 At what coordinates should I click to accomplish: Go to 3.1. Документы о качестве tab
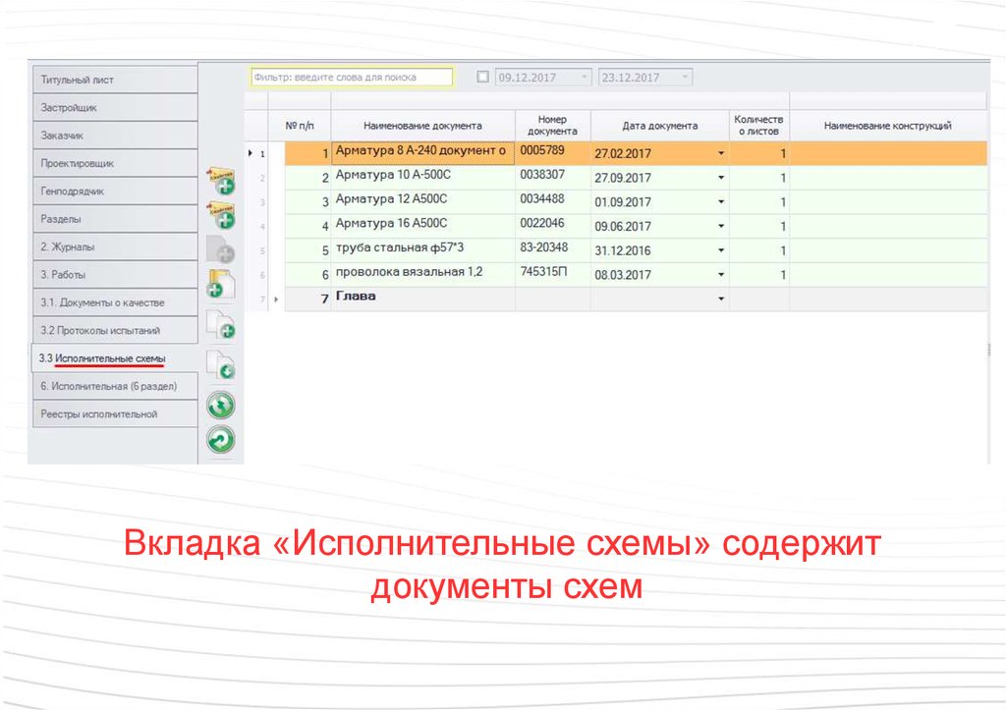pos(113,302)
